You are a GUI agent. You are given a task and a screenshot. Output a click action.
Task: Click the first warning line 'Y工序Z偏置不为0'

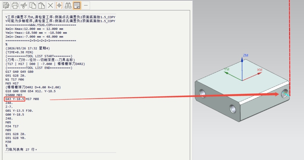point(60,17)
